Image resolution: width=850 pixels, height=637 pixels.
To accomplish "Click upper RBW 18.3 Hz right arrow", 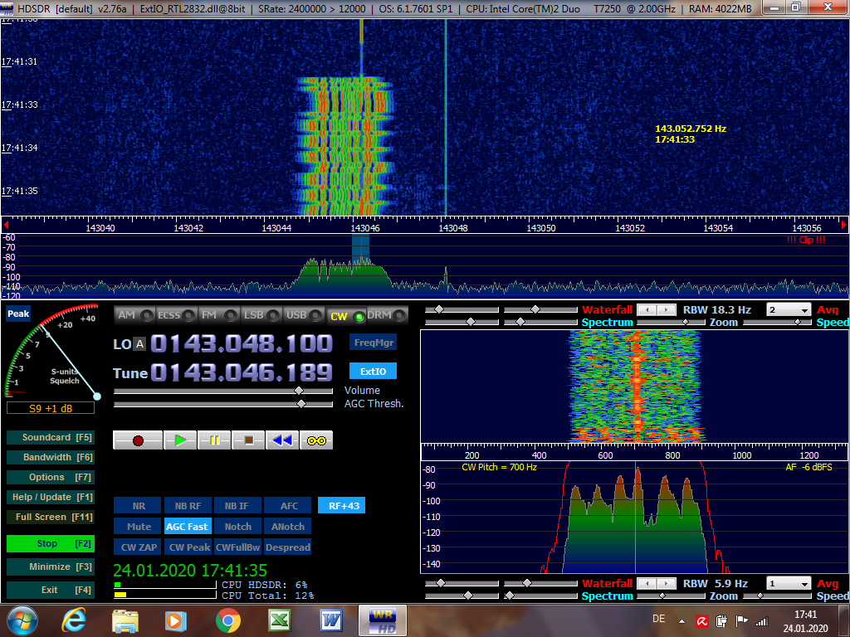I will [x=667, y=310].
